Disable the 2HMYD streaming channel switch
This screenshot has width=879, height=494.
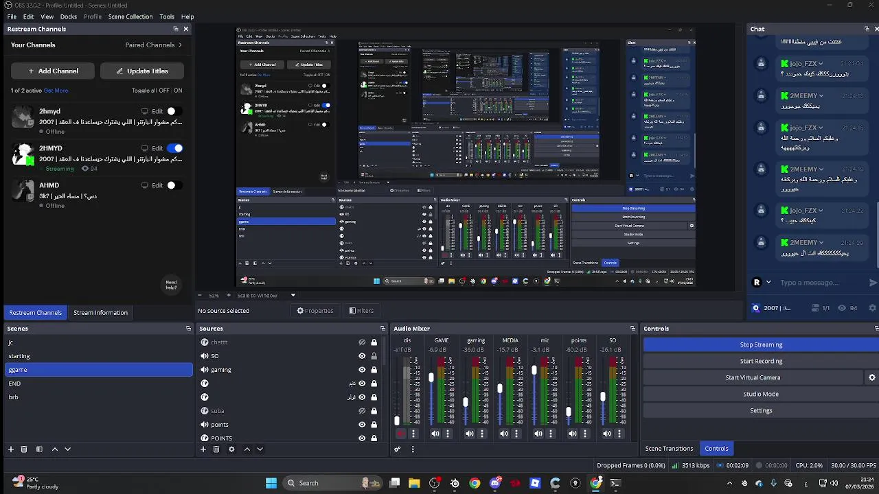coord(175,148)
